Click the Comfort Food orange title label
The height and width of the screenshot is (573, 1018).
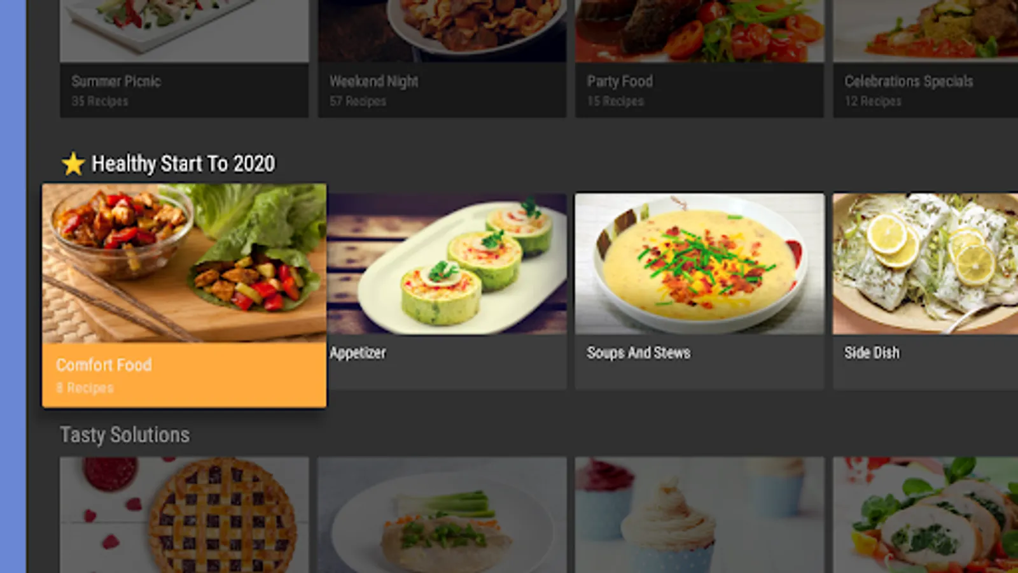tap(104, 365)
